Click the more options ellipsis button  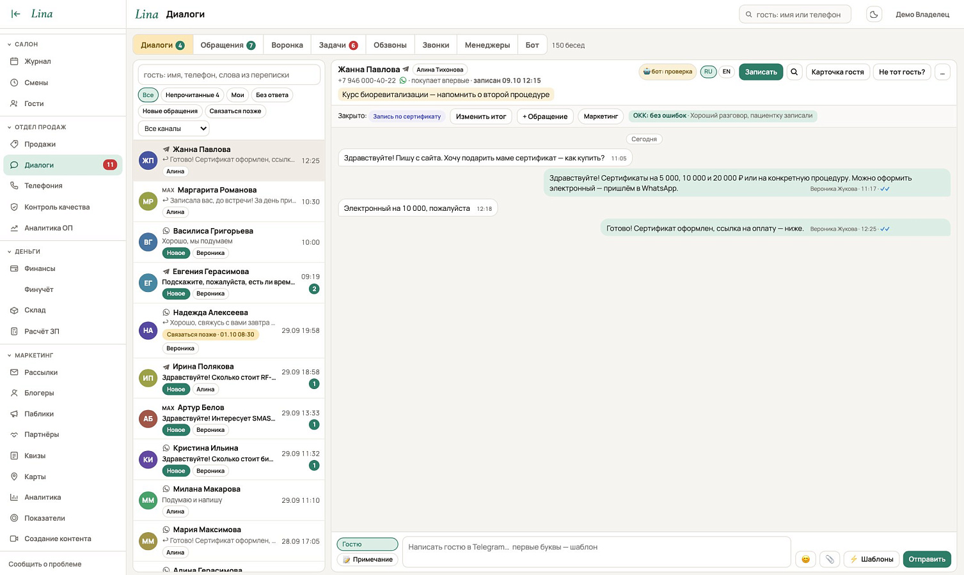pyautogui.click(x=942, y=72)
